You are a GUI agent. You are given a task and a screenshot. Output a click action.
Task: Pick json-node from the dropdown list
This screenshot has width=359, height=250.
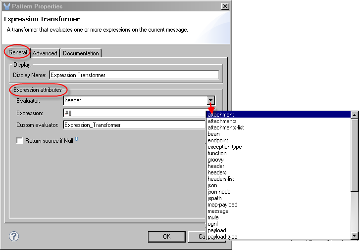coord(219,192)
